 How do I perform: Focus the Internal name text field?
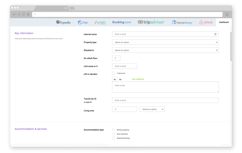tap(165, 34)
